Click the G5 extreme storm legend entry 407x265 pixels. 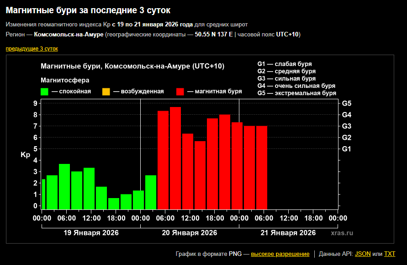pos(297,93)
